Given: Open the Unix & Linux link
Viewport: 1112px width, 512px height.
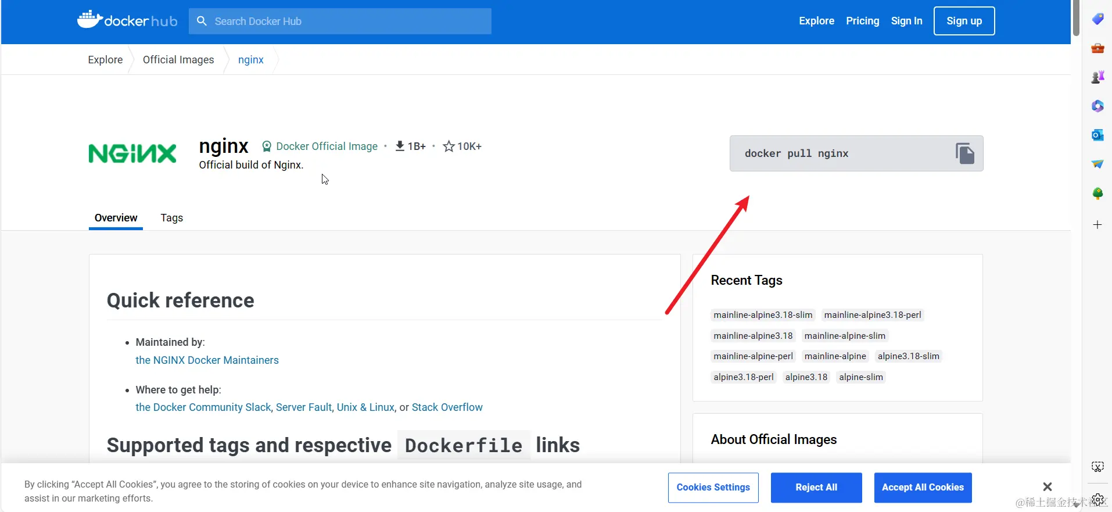Looking at the screenshot, I should [x=365, y=407].
